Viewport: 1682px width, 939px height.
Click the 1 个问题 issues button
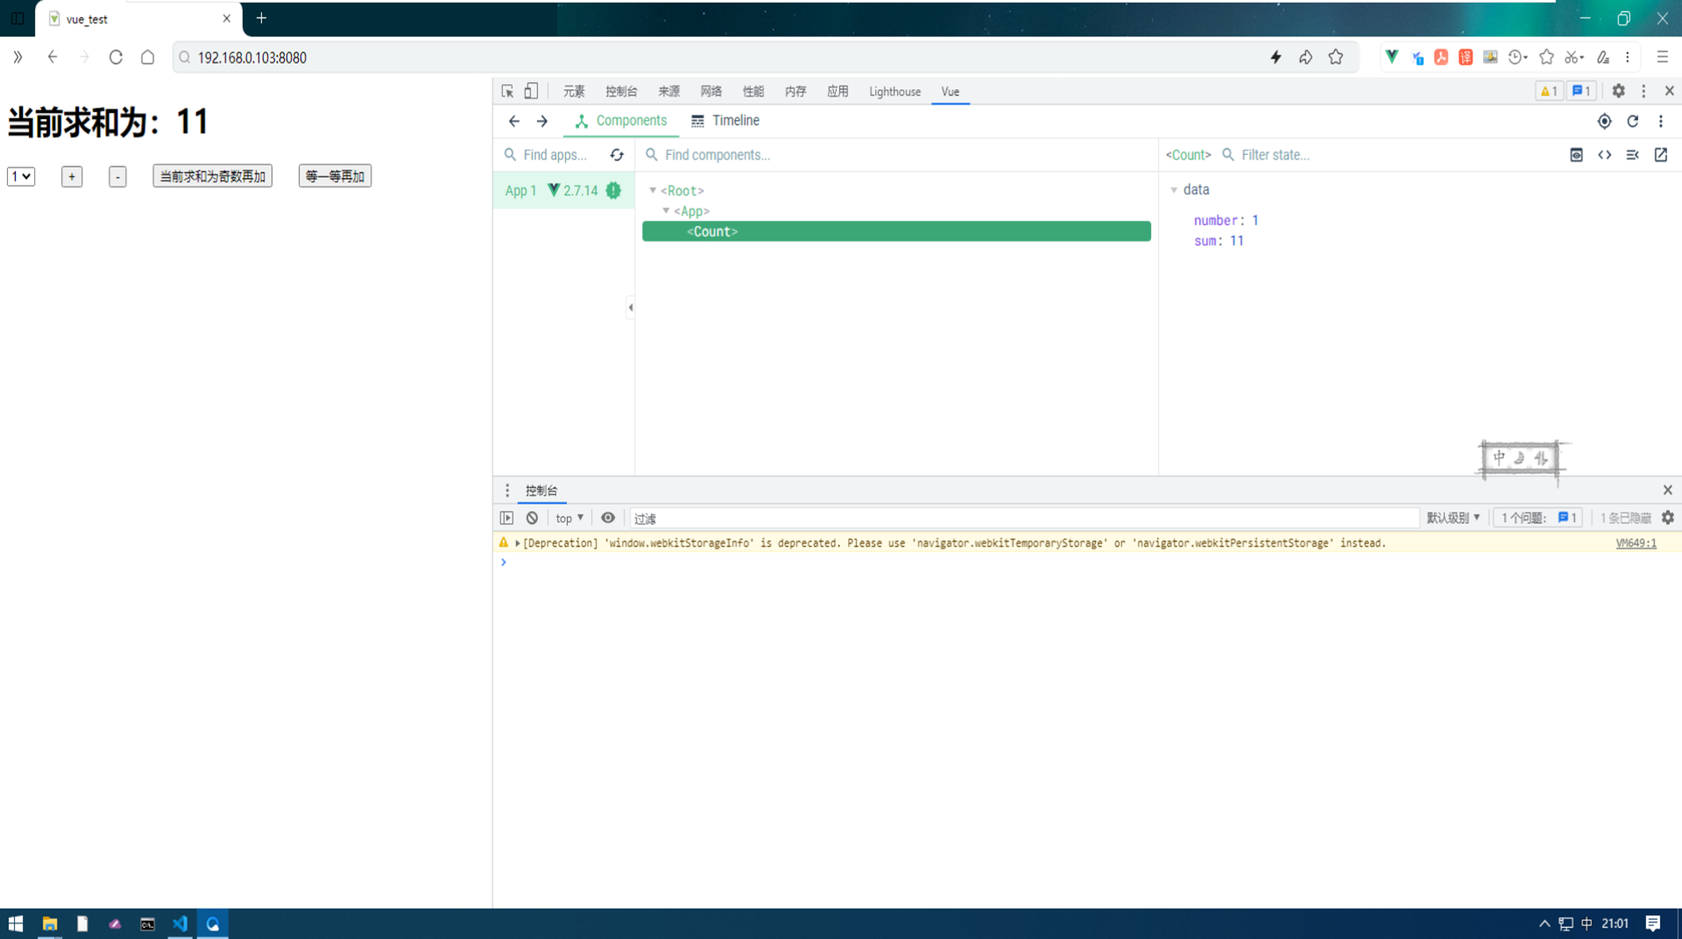[1538, 518]
